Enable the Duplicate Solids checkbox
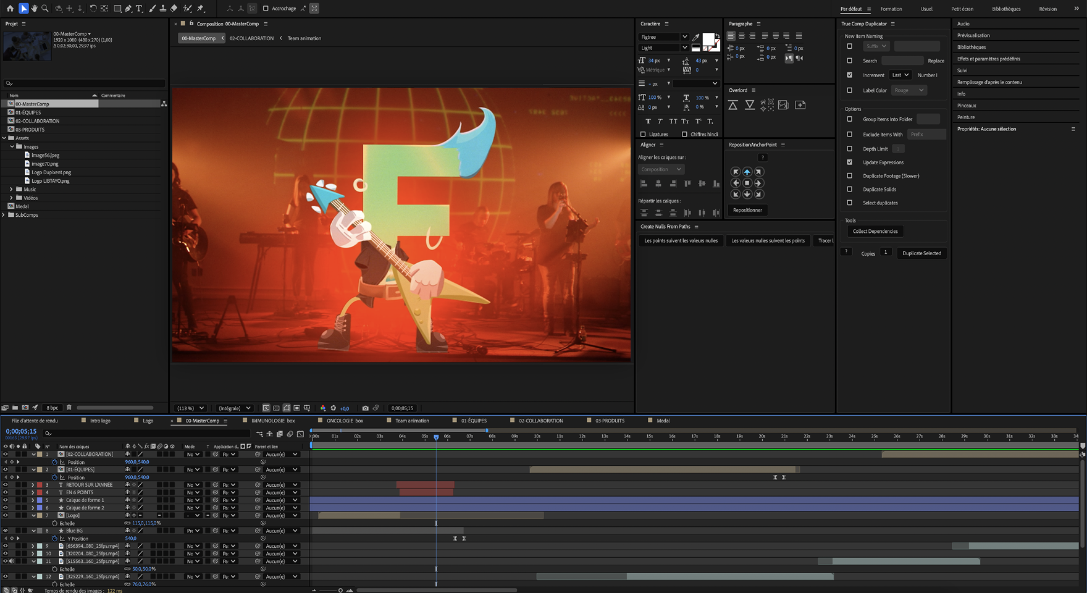The image size is (1087, 593). pyautogui.click(x=849, y=190)
